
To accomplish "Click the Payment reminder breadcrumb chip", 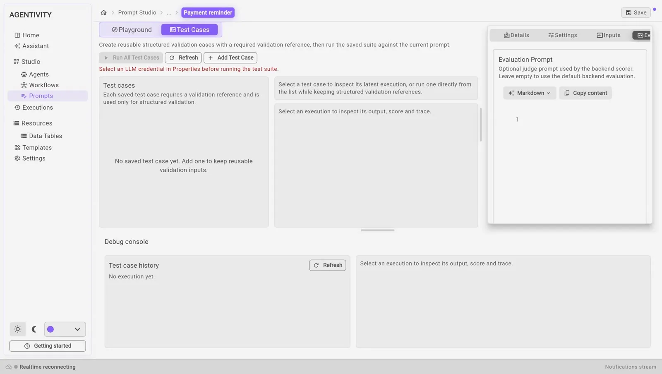I will tap(208, 12).
